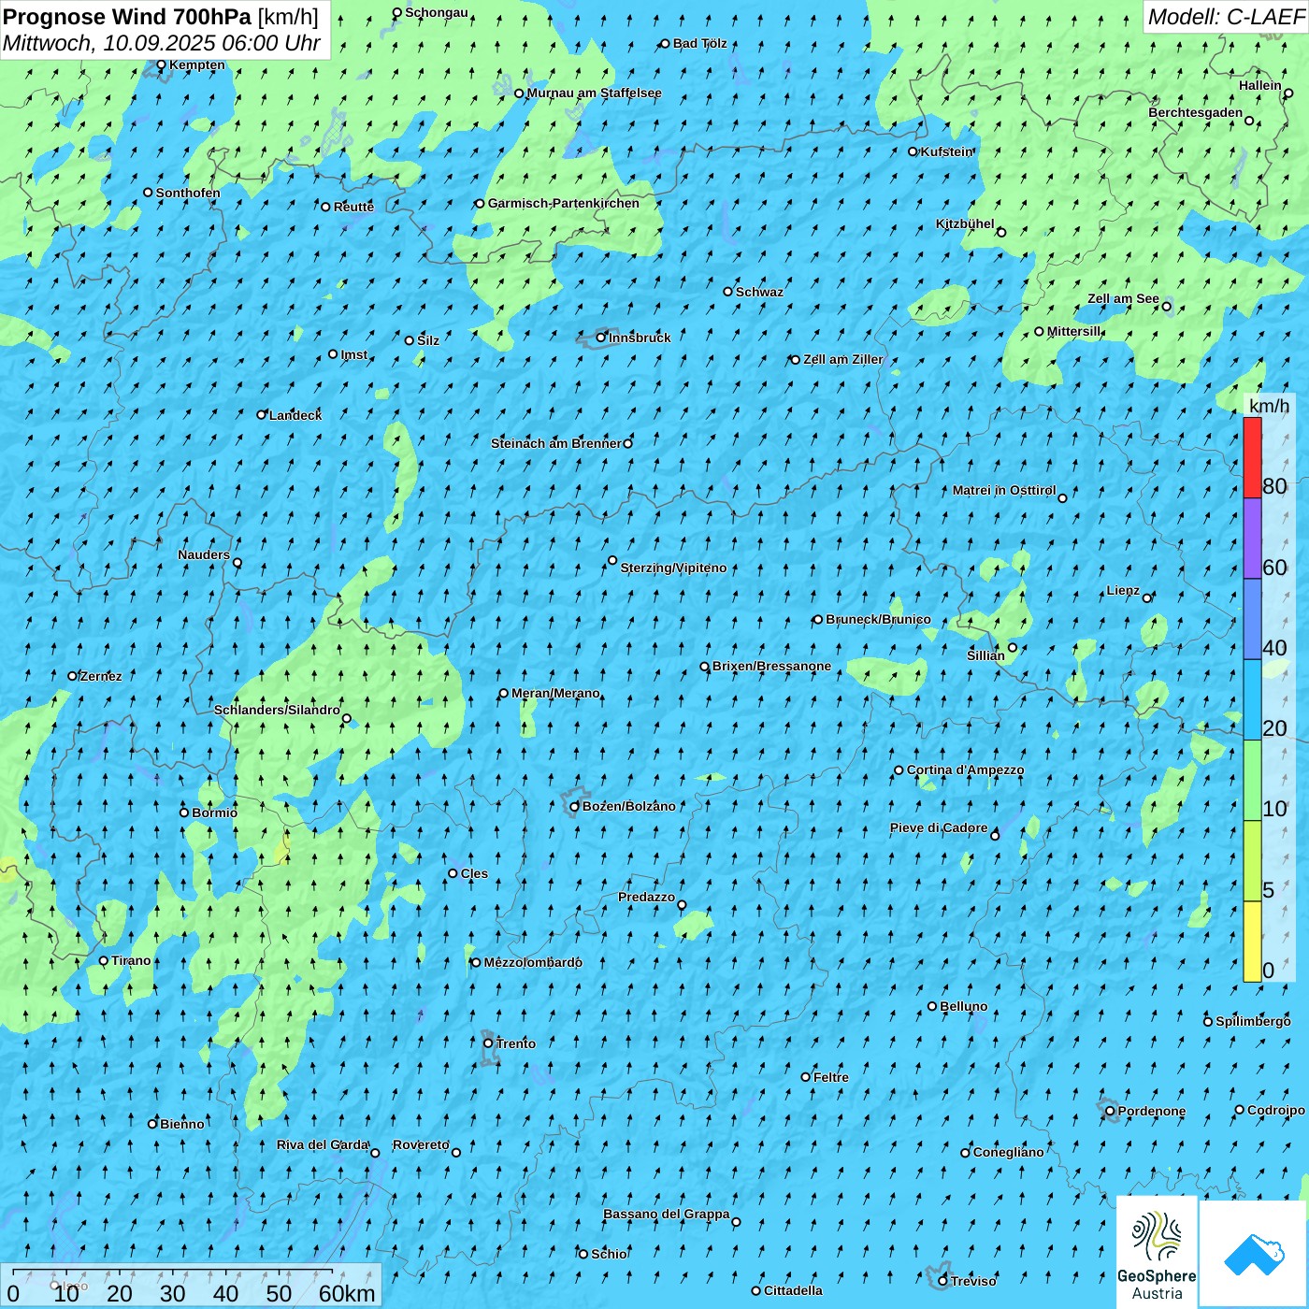This screenshot has width=1309, height=1309.
Task: Click the GeoSphere Austria logo
Action: (x=1157, y=1252)
